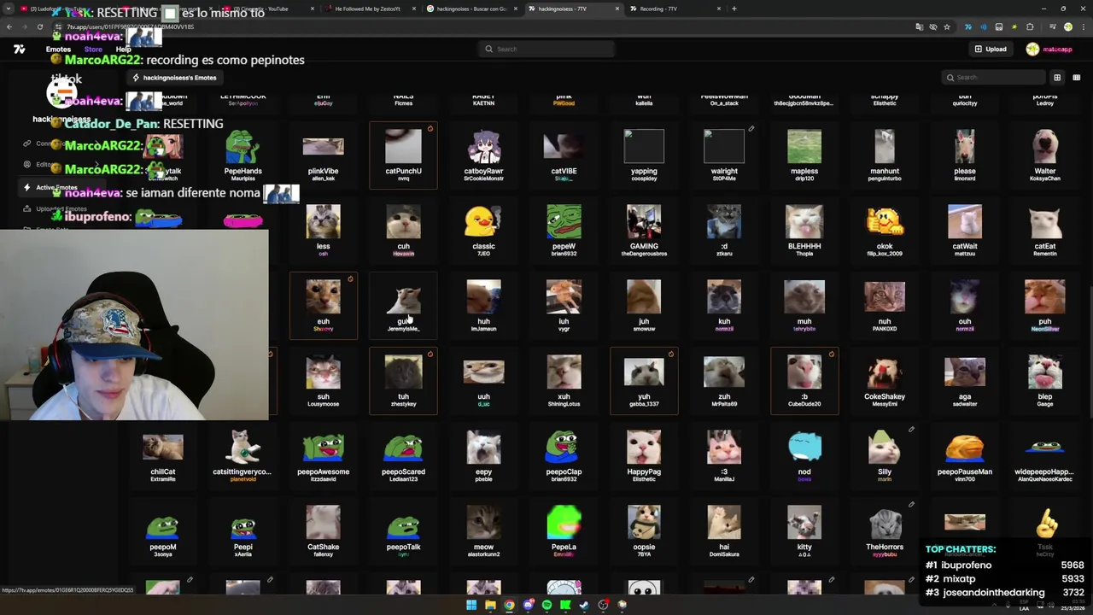
Task: Open the Help menu item
Action: [x=123, y=50]
